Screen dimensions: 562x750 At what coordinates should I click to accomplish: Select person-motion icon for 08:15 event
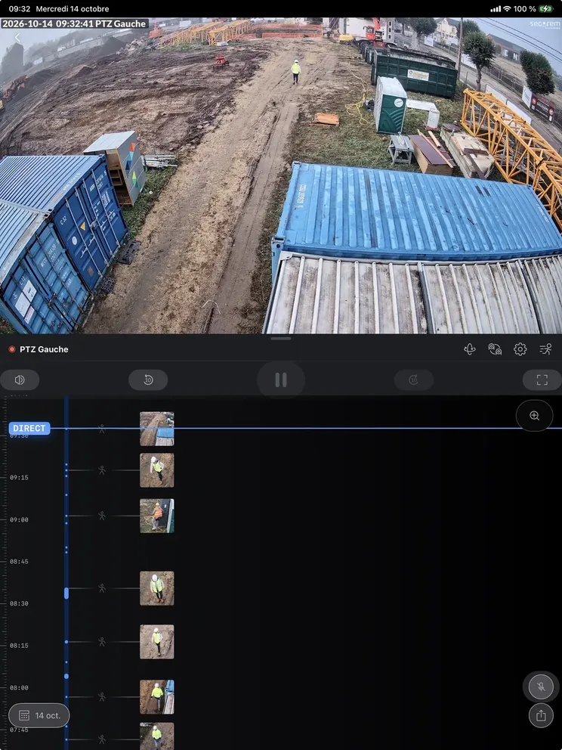[x=102, y=642]
